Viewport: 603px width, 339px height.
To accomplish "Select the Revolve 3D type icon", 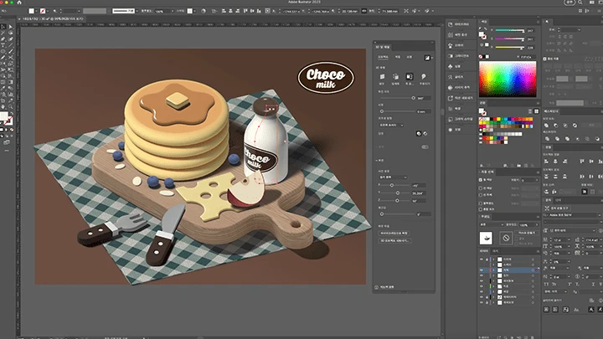I will tap(410, 77).
